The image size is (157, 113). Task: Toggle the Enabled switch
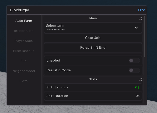(134, 61)
